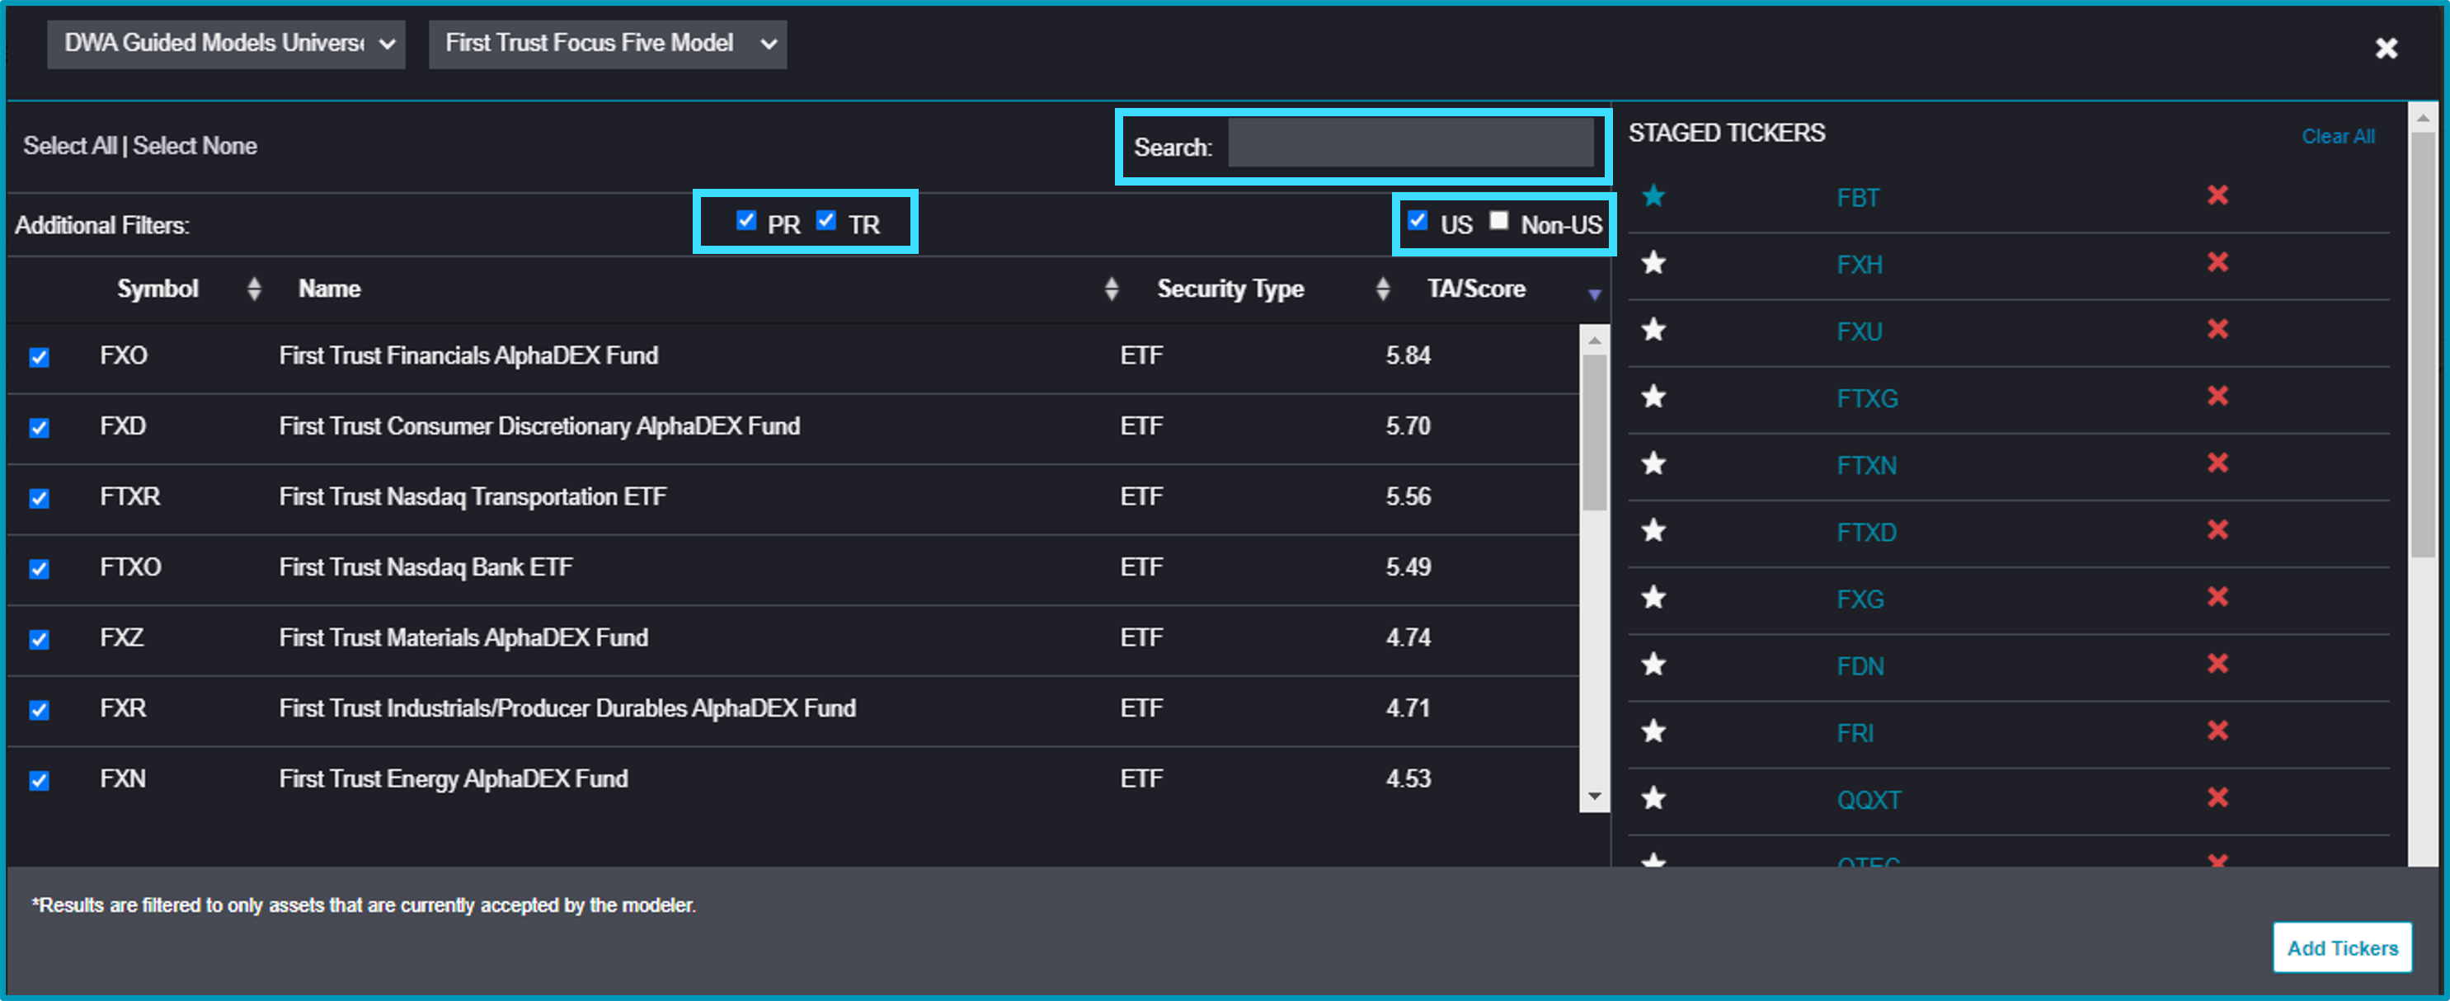Open the FTXG staged ticker link
This screenshot has width=2450, height=1001.
coord(1867,398)
